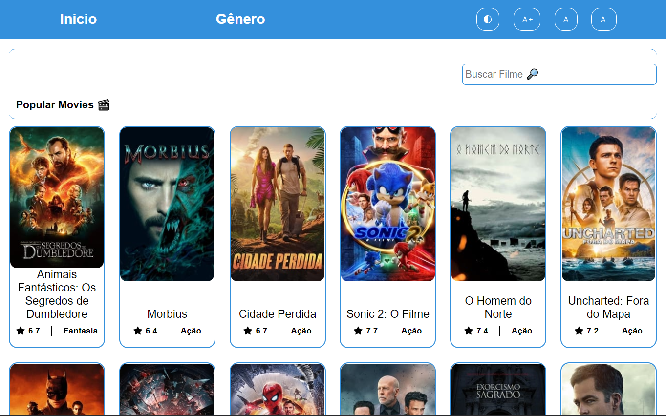Open the Spider-Man poster in second row

[278, 389]
